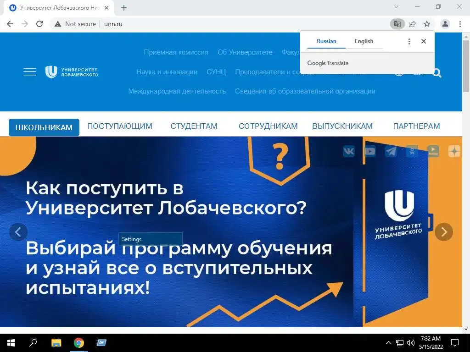This screenshot has width=470, height=352.
Task: Select ШКОЛЬНИКАМ tab
Action: click(44, 127)
